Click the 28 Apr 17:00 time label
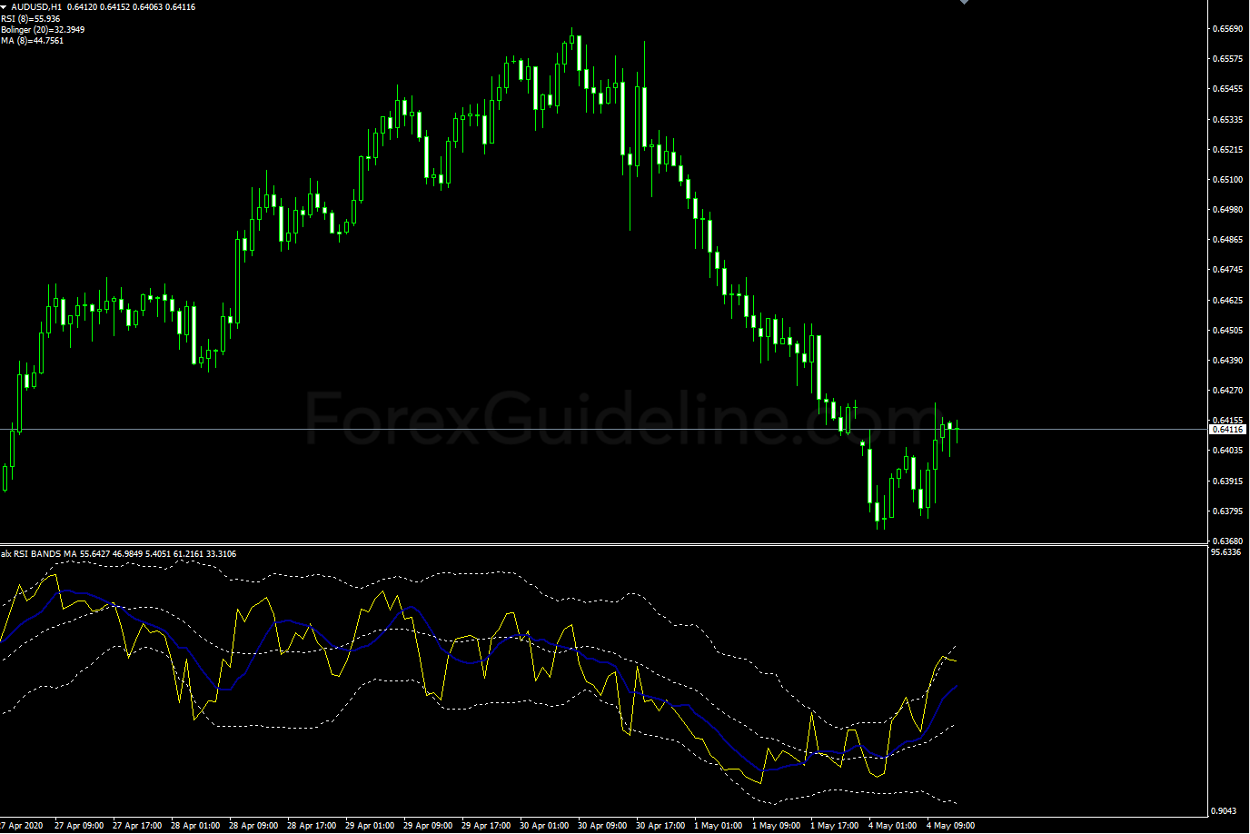 pyautogui.click(x=312, y=826)
